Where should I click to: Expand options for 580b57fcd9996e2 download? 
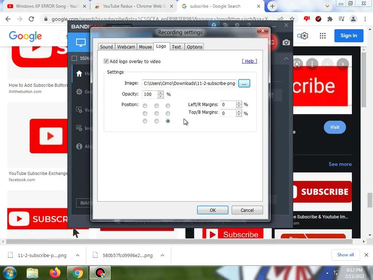click(162, 255)
